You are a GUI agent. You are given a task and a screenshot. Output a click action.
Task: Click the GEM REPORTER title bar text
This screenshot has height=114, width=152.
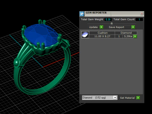coord(96,13)
